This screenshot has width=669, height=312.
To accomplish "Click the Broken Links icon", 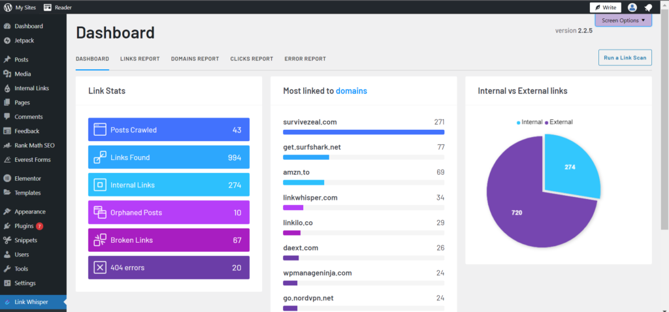I will coord(100,240).
